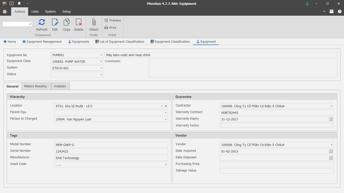Open the application menu icon at left of ribbon
344x193 pixels.
(5, 12)
